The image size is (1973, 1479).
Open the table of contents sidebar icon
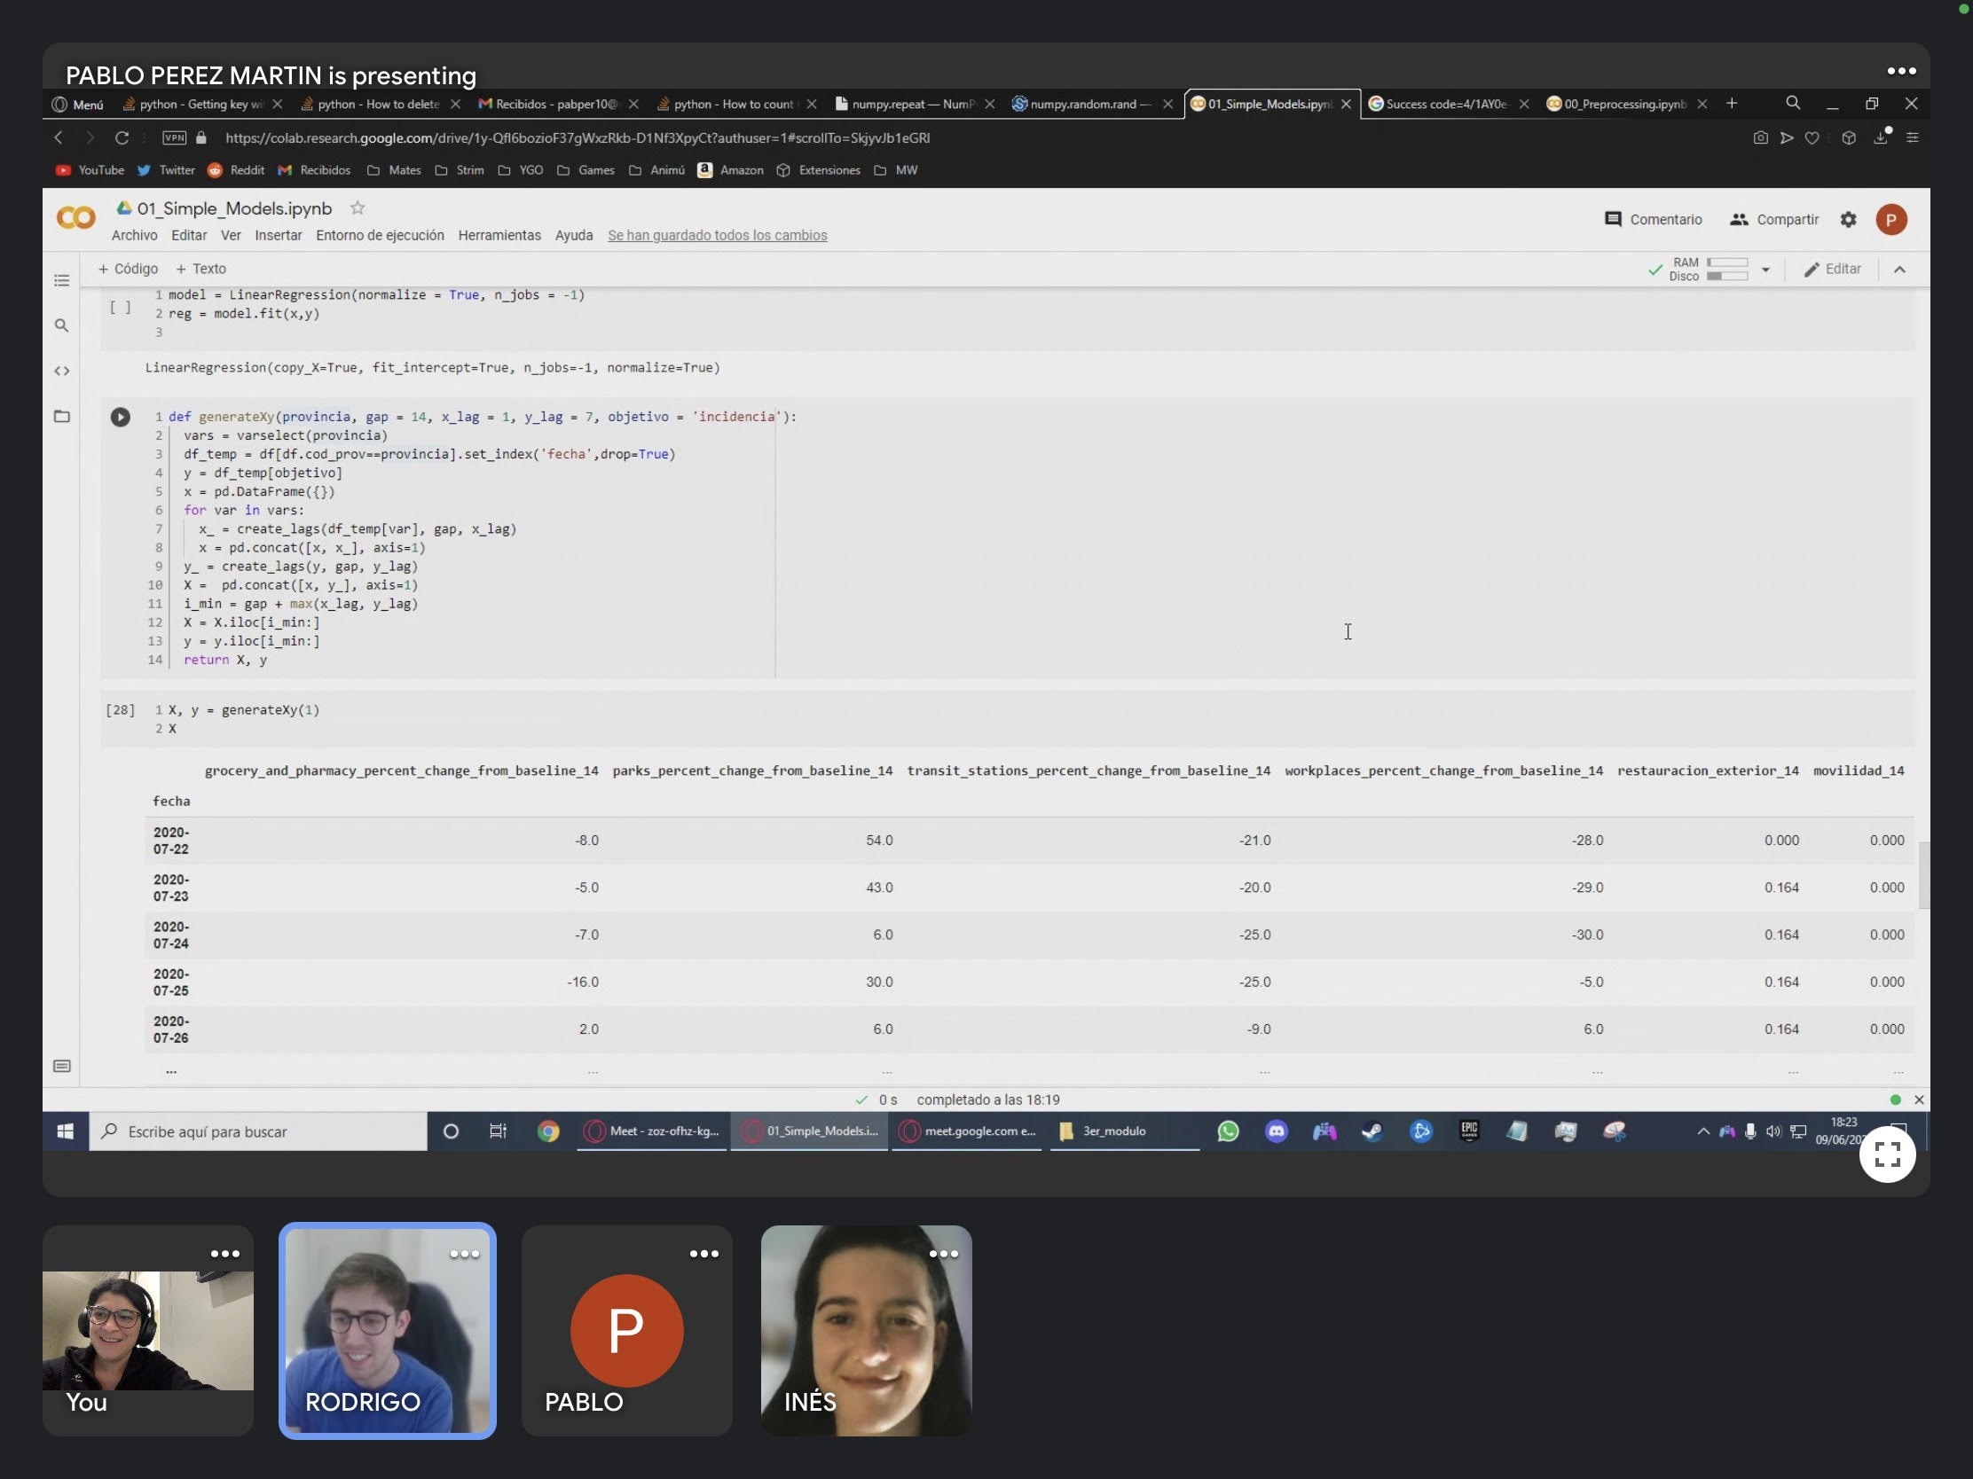click(x=61, y=281)
